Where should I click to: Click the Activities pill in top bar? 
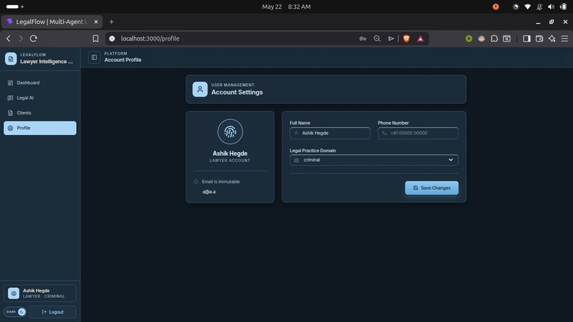[x=15, y=6]
